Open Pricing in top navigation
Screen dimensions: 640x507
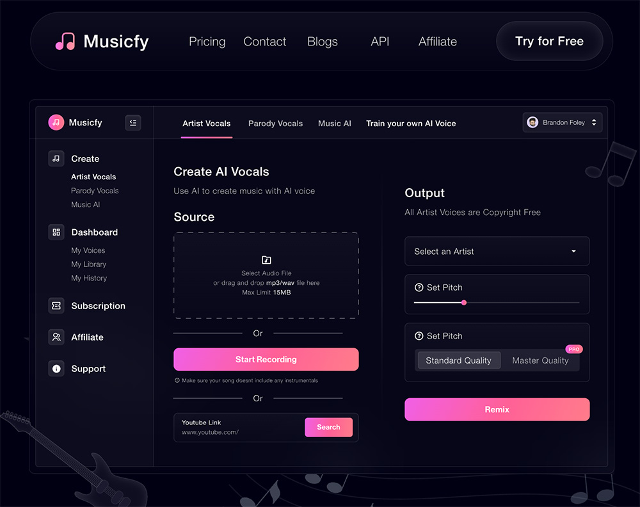[207, 42]
